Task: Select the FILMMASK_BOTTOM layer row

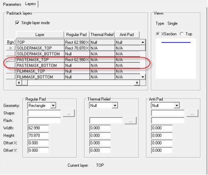Action: tap(78, 77)
